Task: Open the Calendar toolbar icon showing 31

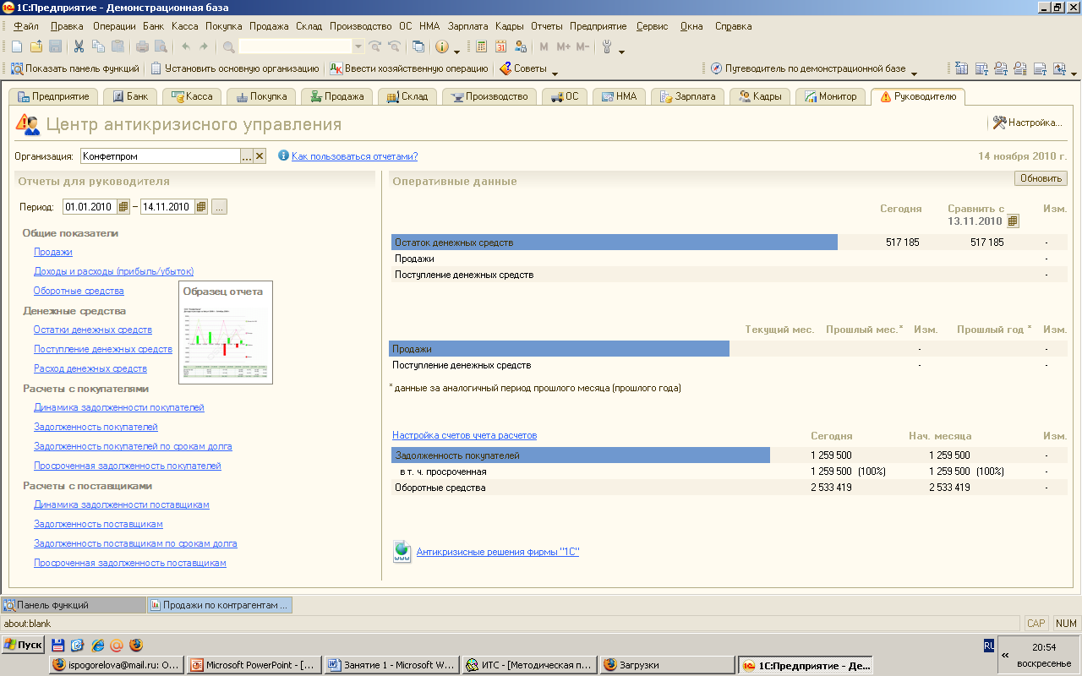Action: point(501,46)
